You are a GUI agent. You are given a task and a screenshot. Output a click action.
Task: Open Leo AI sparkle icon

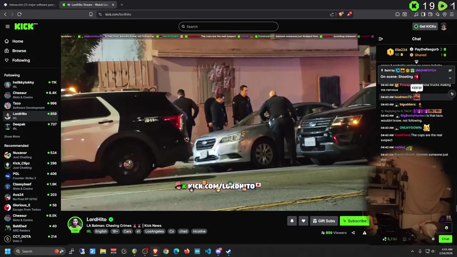(x=437, y=14)
